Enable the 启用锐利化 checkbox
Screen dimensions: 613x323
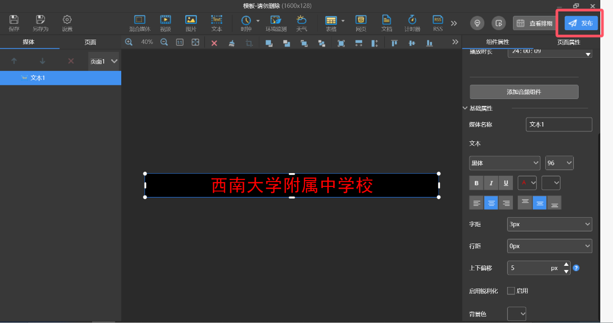point(511,291)
